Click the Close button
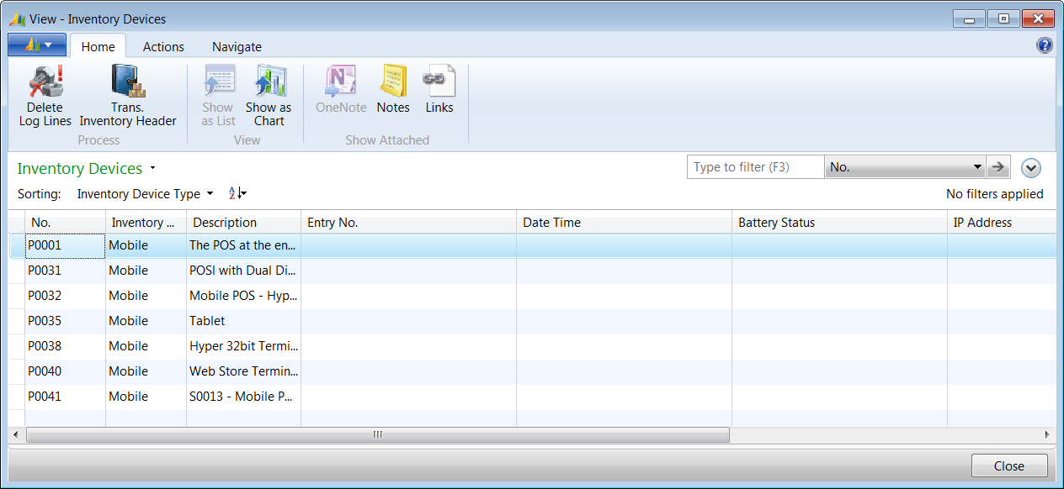Viewport: 1064px width, 489px height. [1009, 466]
